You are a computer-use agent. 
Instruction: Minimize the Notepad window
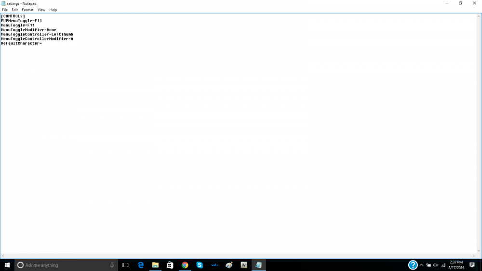(x=447, y=3)
